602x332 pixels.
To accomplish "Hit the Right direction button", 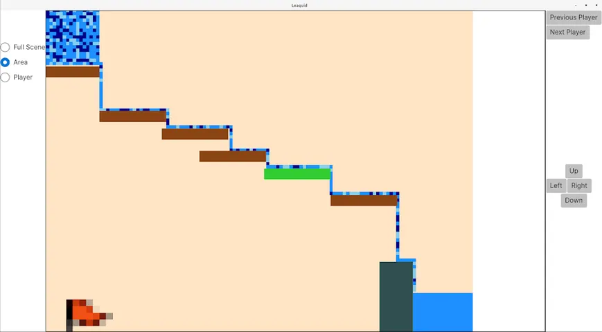I will pos(579,185).
